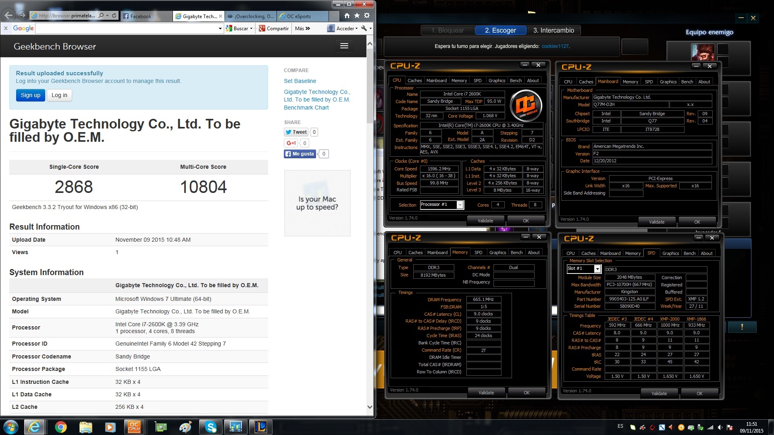The image size is (774, 435).
Task: Open the Processor #1 selection dropdown
Action: tap(460, 205)
